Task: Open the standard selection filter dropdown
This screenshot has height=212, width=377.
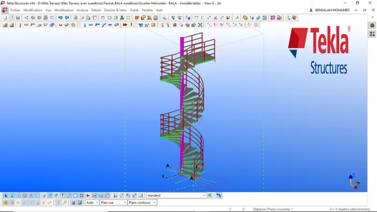Action: pos(177,195)
